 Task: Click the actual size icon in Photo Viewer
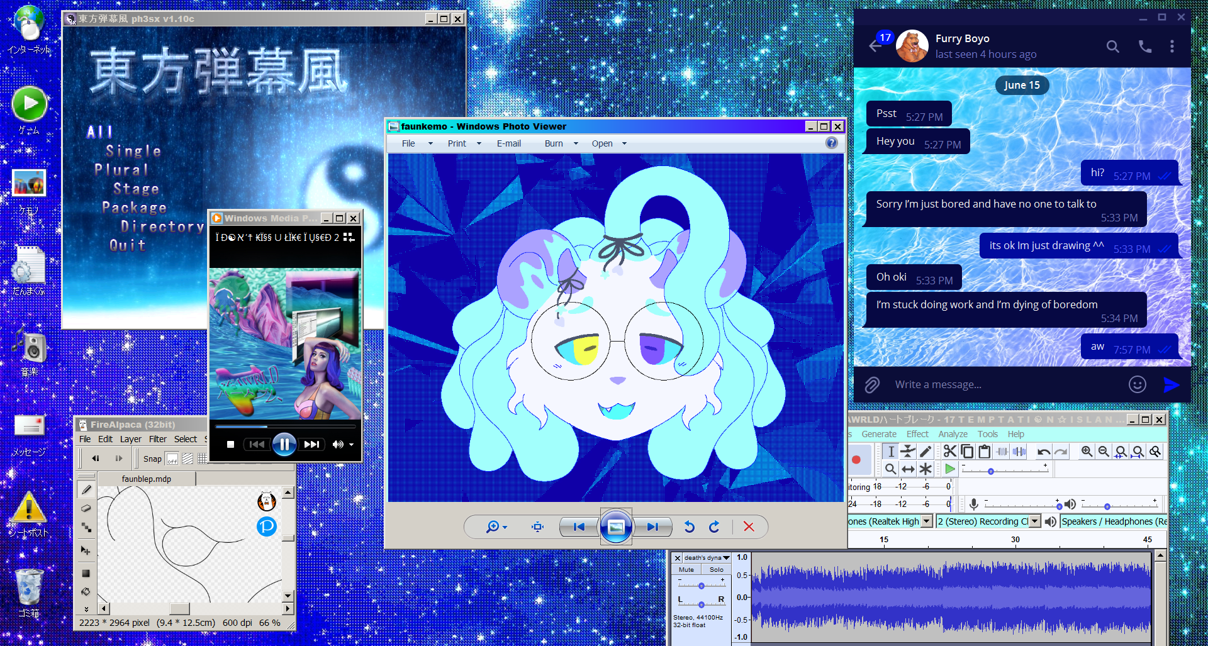(x=537, y=526)
